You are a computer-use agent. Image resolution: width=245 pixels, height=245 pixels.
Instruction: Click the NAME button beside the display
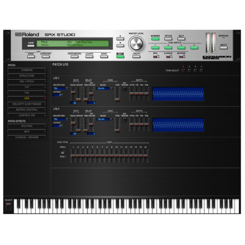pyautogui.click(x=31, y=46)
